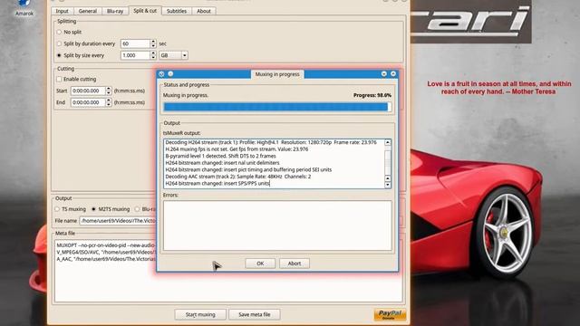580x326 pixels.
Task: Increase the split duration seconds value
Action: click(153, 42)
